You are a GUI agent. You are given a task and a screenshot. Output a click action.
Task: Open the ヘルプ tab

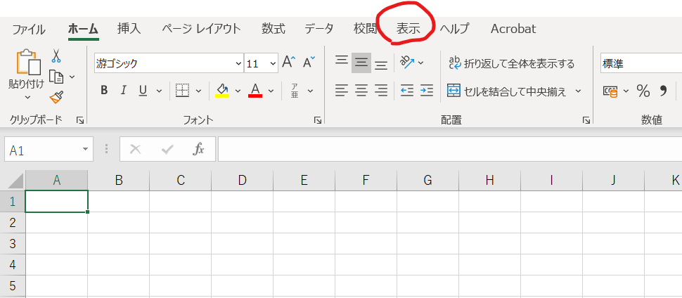click(454, 29)
